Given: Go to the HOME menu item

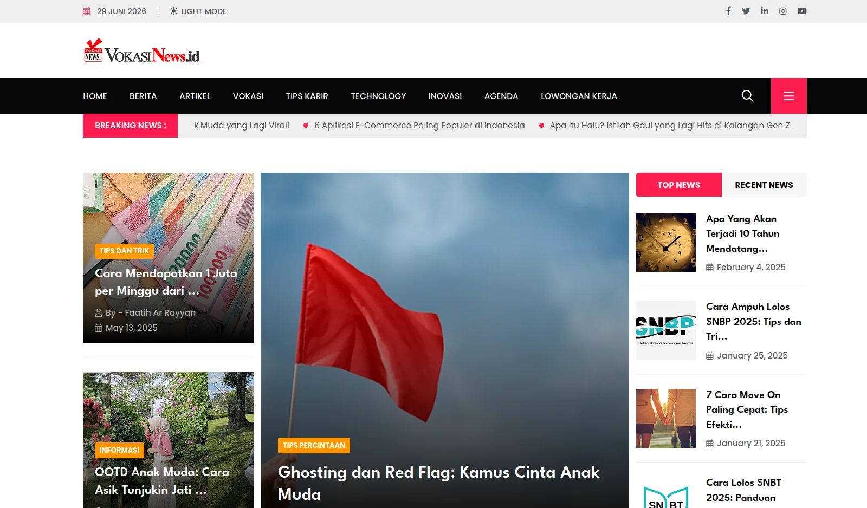Looking at the screenshot, I should pyautogui.click(x=95, y=96).
